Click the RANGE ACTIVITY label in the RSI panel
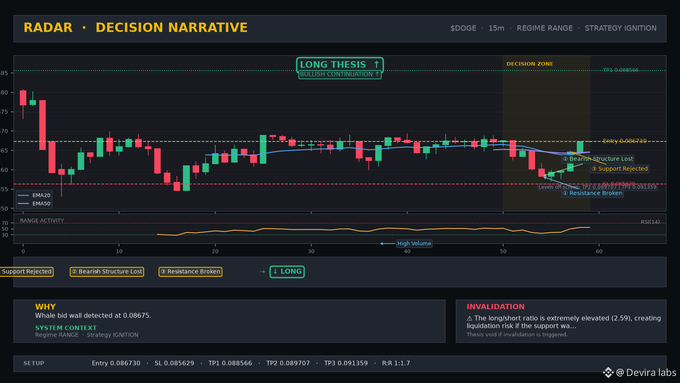The height and width of the screenshot is (383, 680). click(x=42, y=221)
